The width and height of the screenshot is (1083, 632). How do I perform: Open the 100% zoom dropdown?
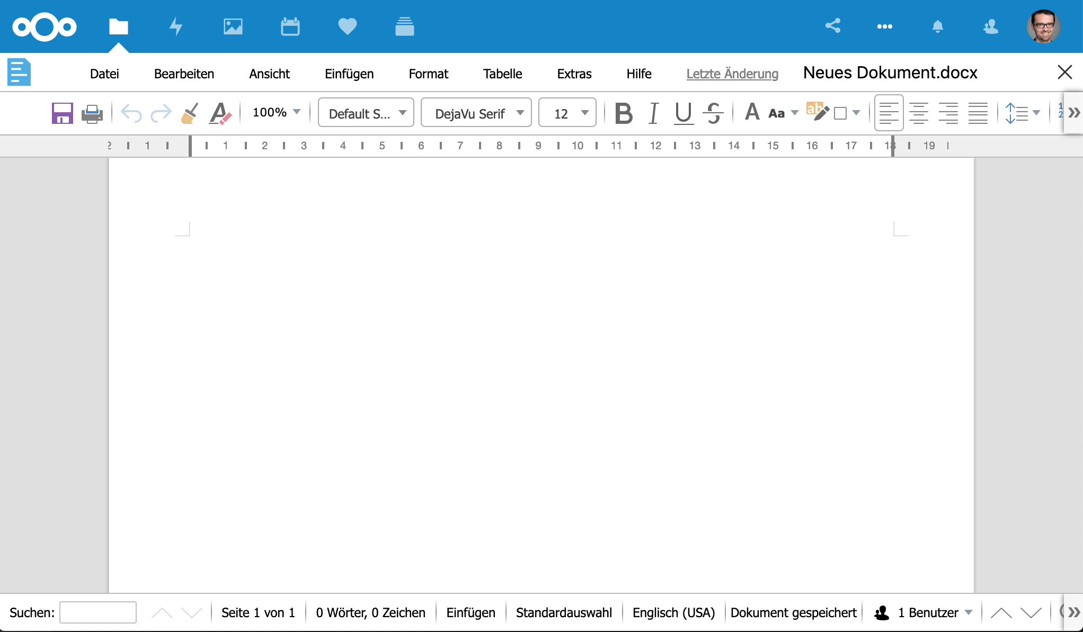click(x=276, y=112)
